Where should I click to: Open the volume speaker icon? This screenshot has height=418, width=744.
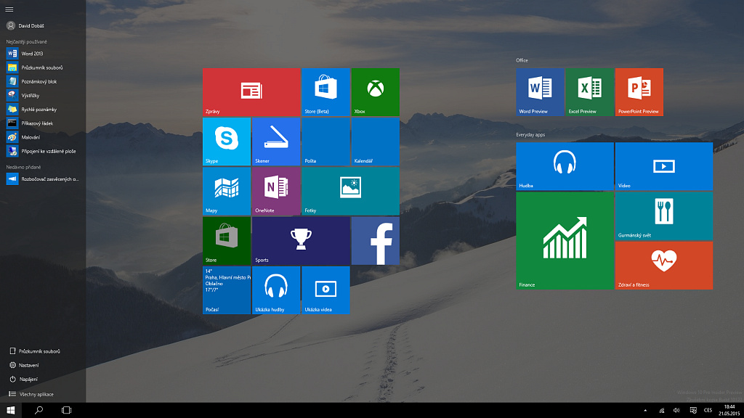pos(676,411)
